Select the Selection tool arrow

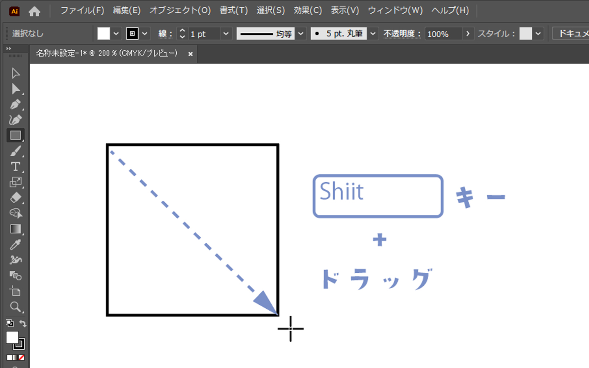16,73
